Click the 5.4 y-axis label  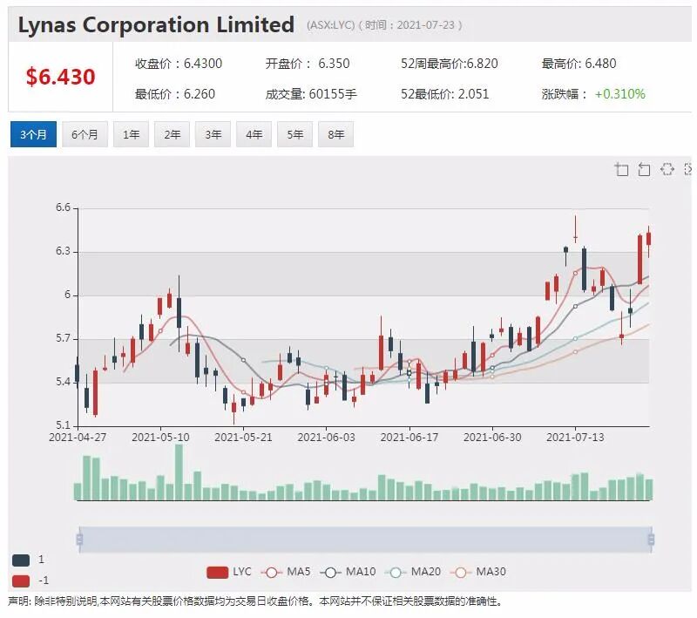click(63, 382)
